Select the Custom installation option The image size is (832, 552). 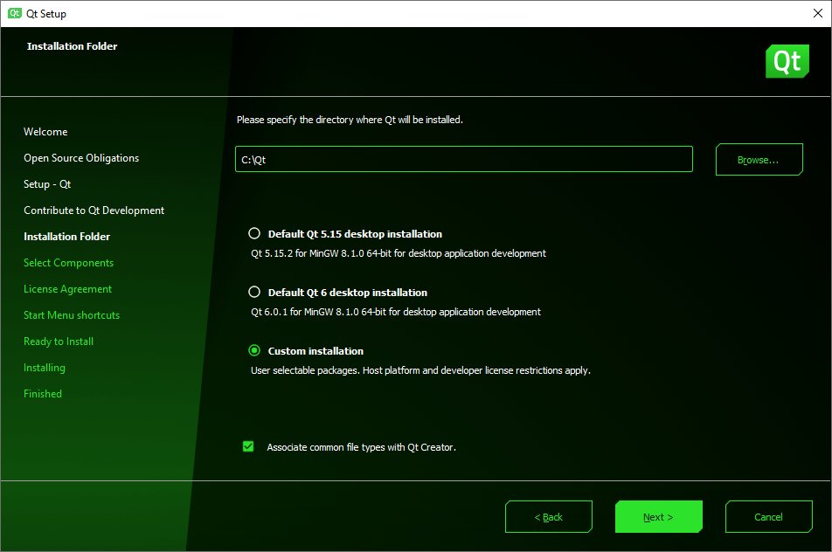coord(254,350)
